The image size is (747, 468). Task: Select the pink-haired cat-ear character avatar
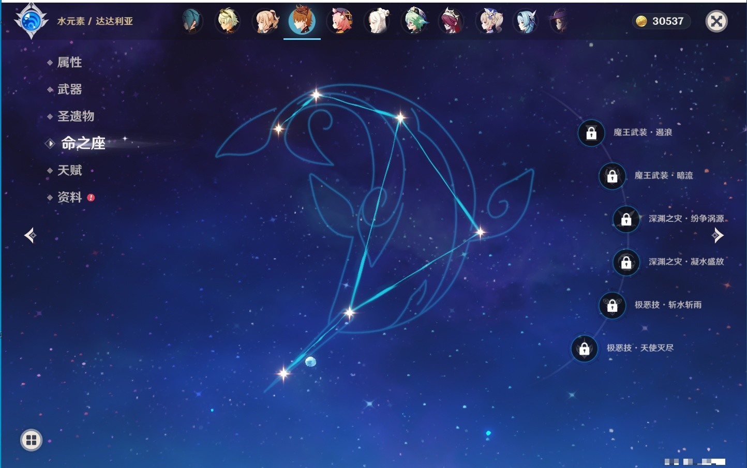tap(340, 21)
